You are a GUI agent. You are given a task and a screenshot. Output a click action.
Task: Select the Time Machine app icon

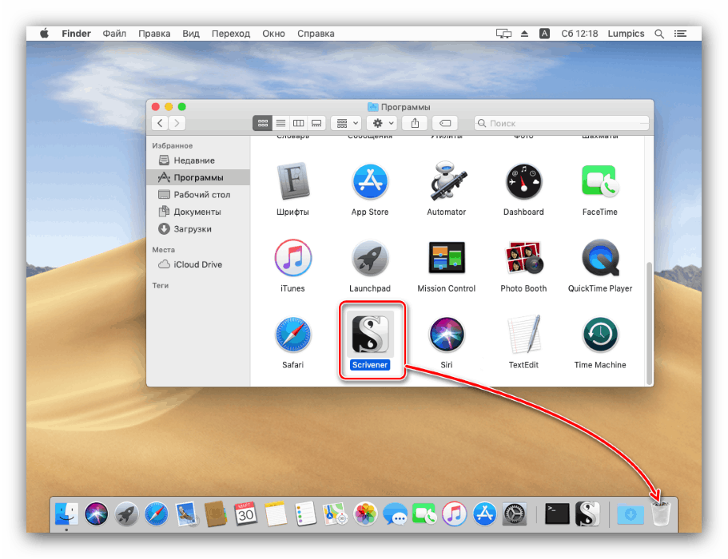point(600,334)
